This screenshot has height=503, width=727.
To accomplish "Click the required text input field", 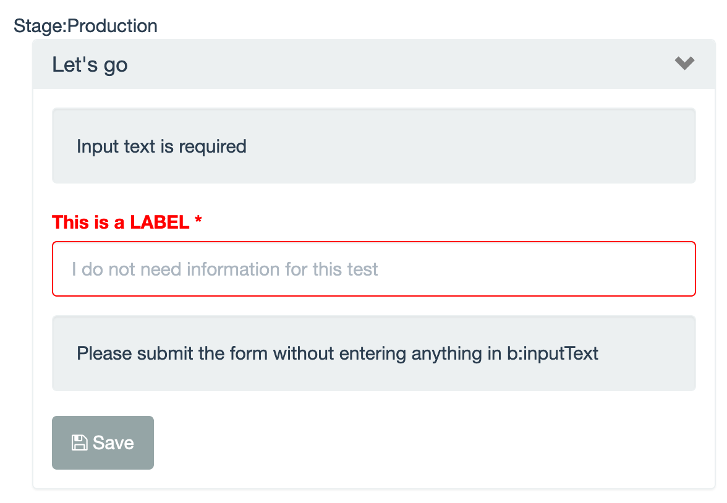I will point(373,268).
